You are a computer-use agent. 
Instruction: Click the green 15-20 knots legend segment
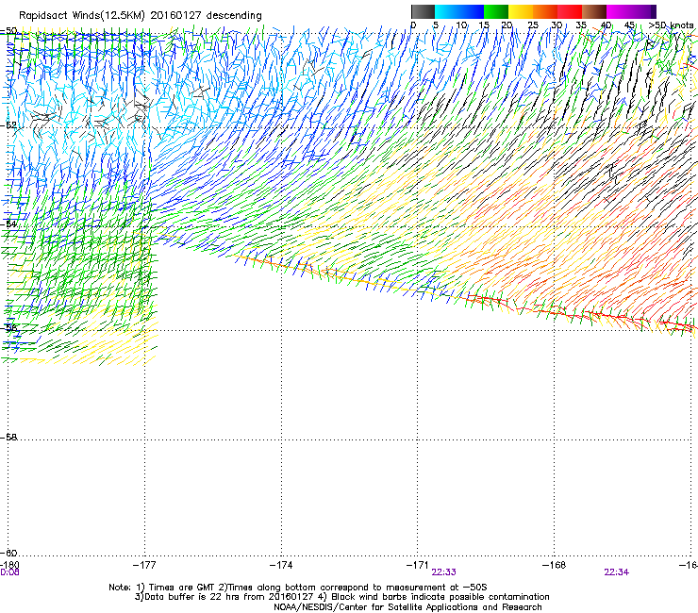(496, 11)
